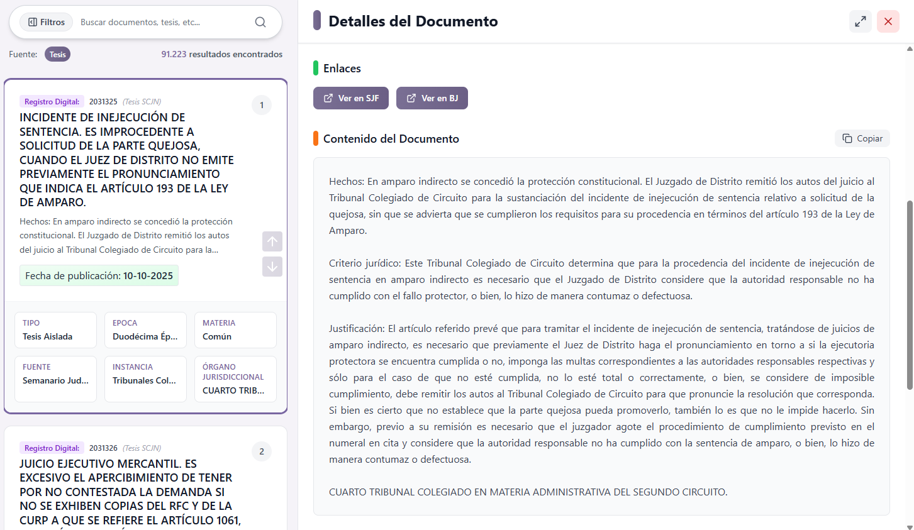Image resolution: width=914 pixels, height=530 pixels.
Task: Click the down arrow on the first result card
Action: pos(272,266)
